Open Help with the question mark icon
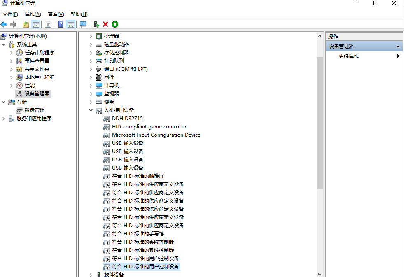This screenshot has width=404, height=277. click(x=61, y=24)
